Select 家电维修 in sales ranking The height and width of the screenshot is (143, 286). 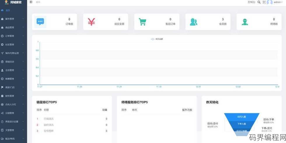coord(48,131)
